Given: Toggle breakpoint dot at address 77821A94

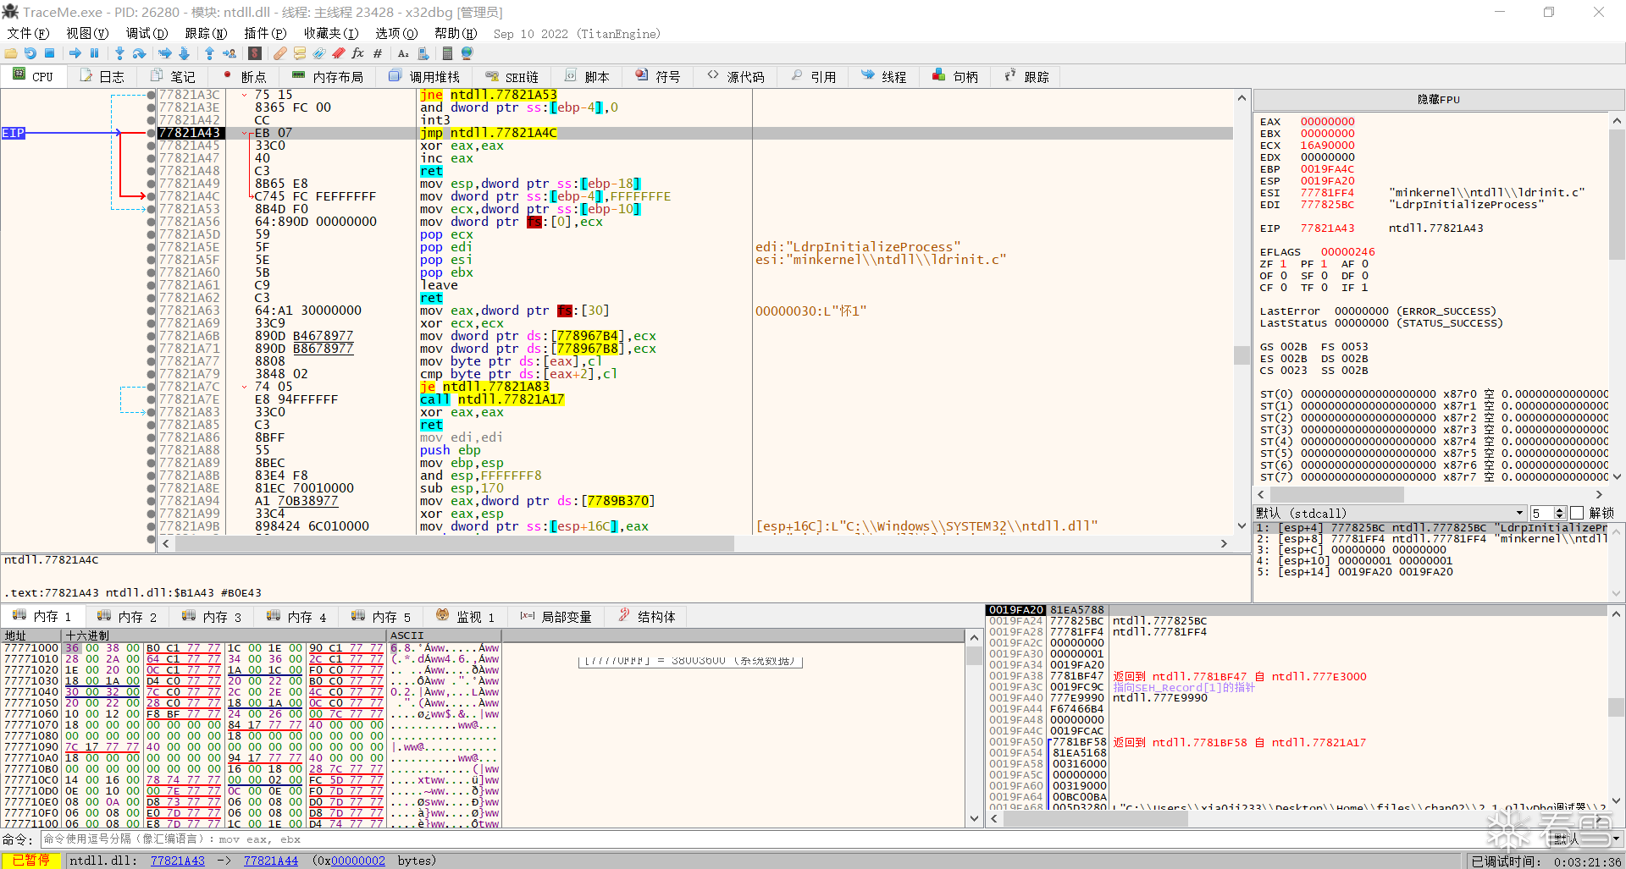Looking at the screenshot, I should click(152, 501).
